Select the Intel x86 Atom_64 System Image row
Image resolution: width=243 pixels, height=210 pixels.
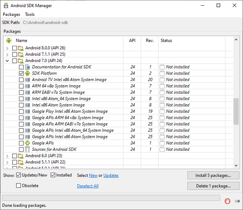pyautogui.click(x=118, y=99)
